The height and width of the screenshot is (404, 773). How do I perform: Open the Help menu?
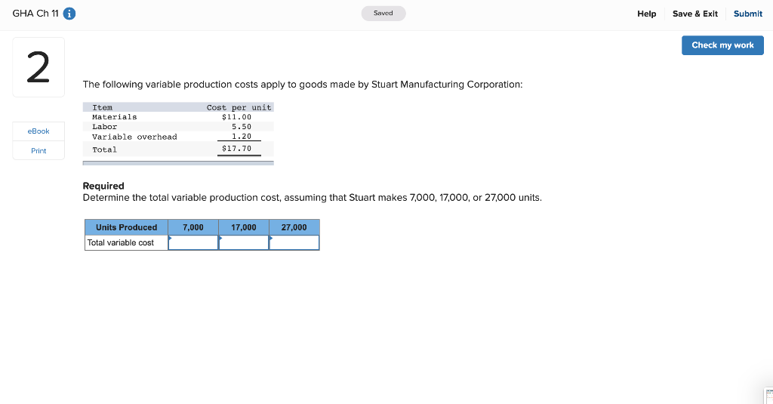[x=646, y=14]
